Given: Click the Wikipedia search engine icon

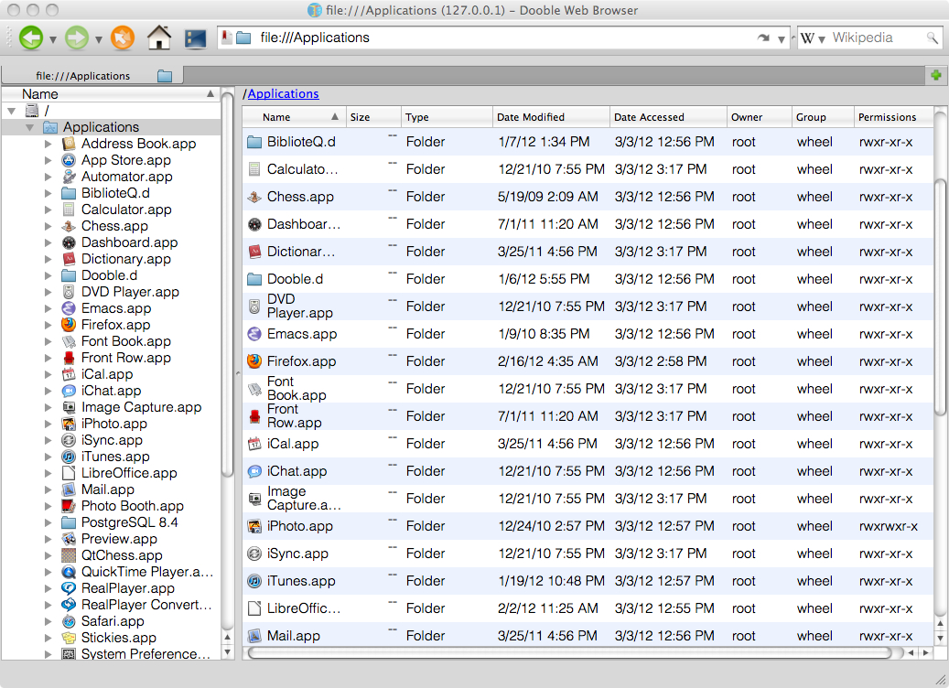Looking at the screenshot, I should click(807, 38).
